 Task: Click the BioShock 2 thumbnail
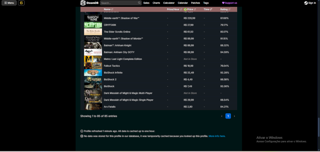point(93,79)
